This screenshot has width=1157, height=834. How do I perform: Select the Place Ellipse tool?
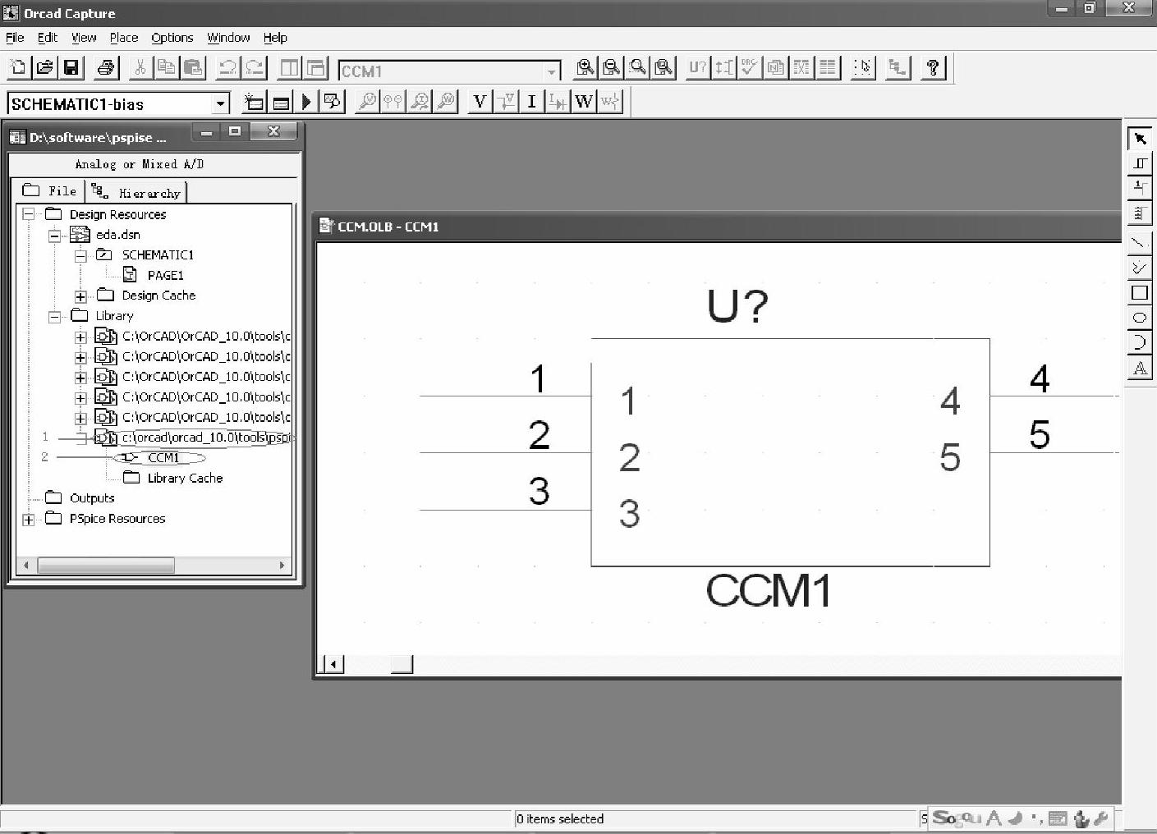click(1140, 318)
